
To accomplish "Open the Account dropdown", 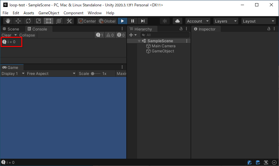I will tap(198, 21).
